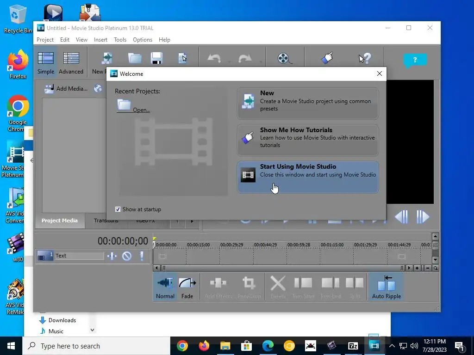Jump to previous frame in preview
Image resolution: width=474 pixels, height=355 pixels.
[402, 217]
